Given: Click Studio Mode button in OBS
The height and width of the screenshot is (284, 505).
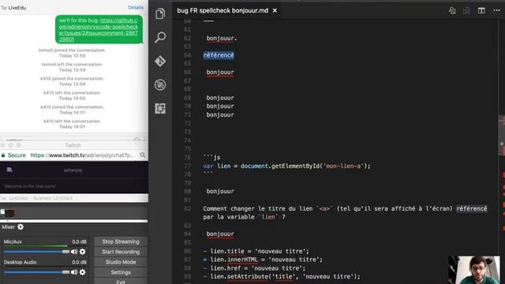Looking at the screenshot, I should (121, 262).
